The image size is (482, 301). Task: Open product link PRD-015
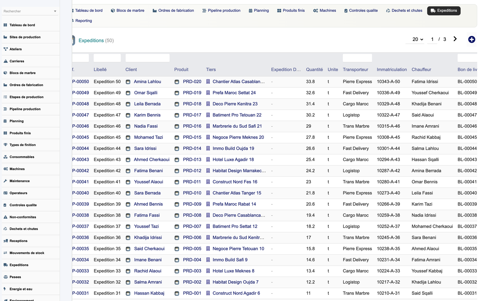[x=192, y=137]
